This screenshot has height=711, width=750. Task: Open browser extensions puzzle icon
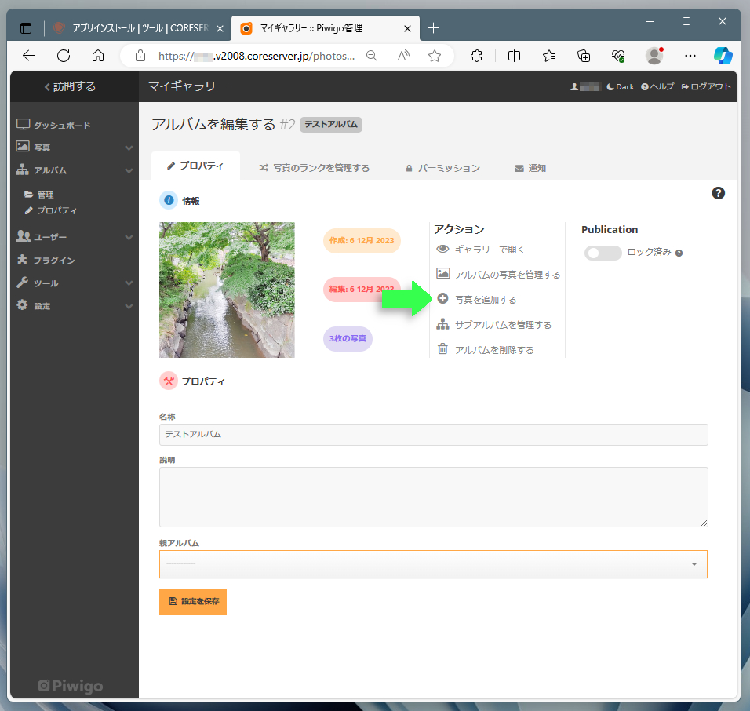(x=475, y=56)
